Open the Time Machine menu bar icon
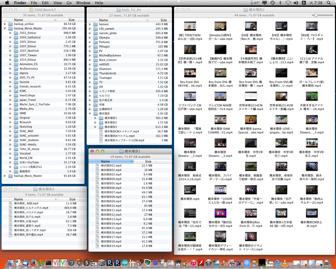Viewport: 336px width, 269px height. [272, 3]
